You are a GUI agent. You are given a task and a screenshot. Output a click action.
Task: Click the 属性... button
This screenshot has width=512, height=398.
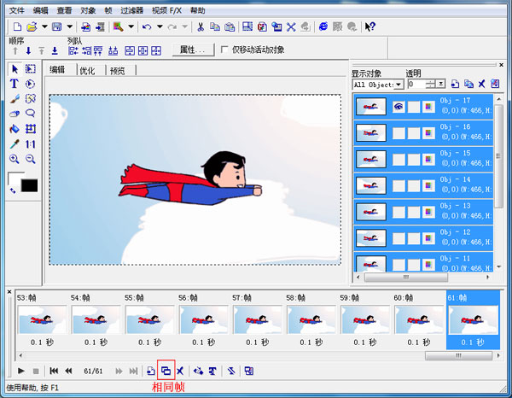coord(193,50)
